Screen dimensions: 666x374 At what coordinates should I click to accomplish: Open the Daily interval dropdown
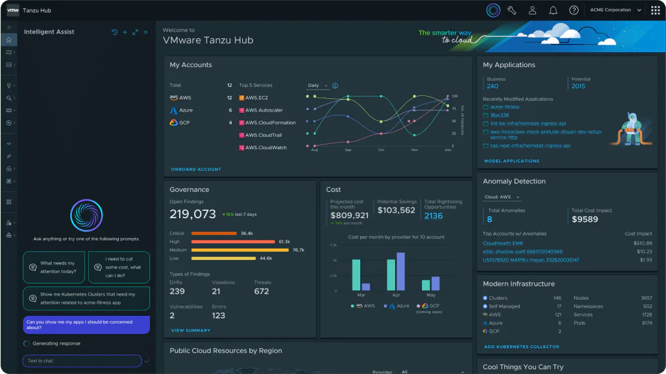coord(318,86)
